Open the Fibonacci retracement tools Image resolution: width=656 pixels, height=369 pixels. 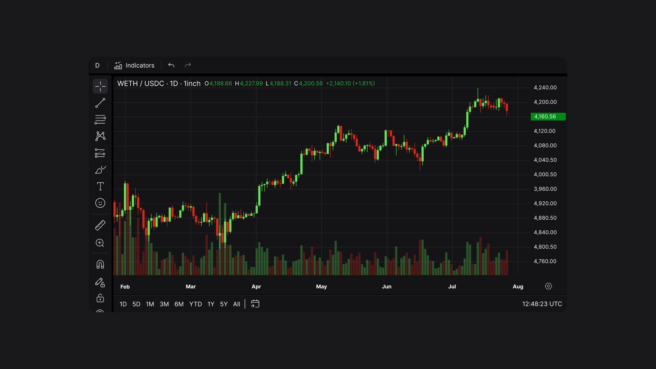(x=100, y=120)
